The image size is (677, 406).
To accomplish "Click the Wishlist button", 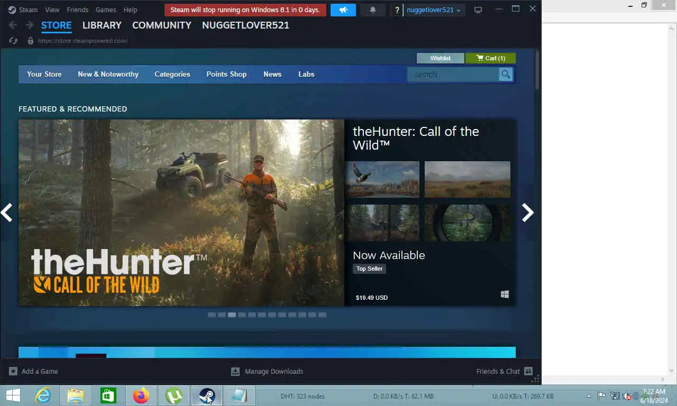I will coord(441,58).
